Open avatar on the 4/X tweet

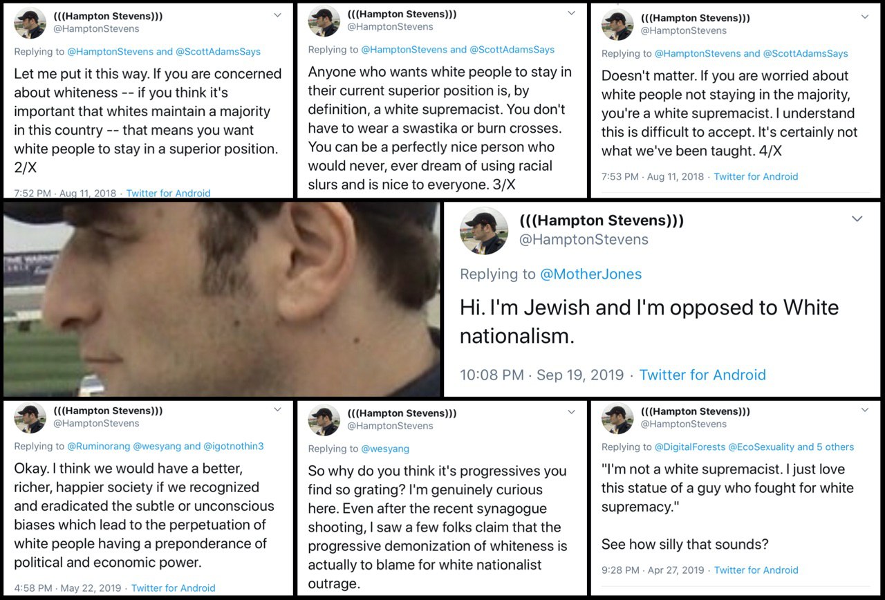coord(617,24)
